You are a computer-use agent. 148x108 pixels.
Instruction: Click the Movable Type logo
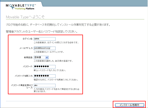point(21,7)
